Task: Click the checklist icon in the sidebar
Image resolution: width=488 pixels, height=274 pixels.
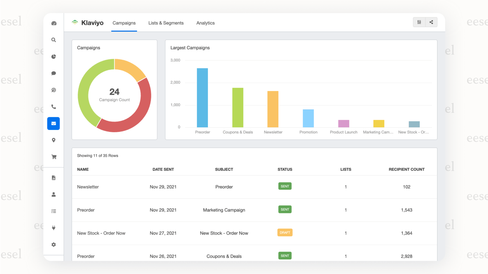Action: click(53, 211)
